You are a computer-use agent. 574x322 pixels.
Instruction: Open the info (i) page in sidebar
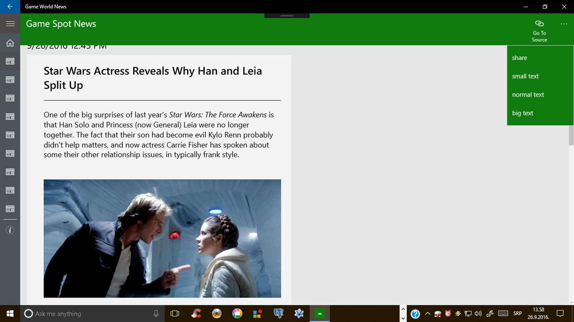coord(10,230)
